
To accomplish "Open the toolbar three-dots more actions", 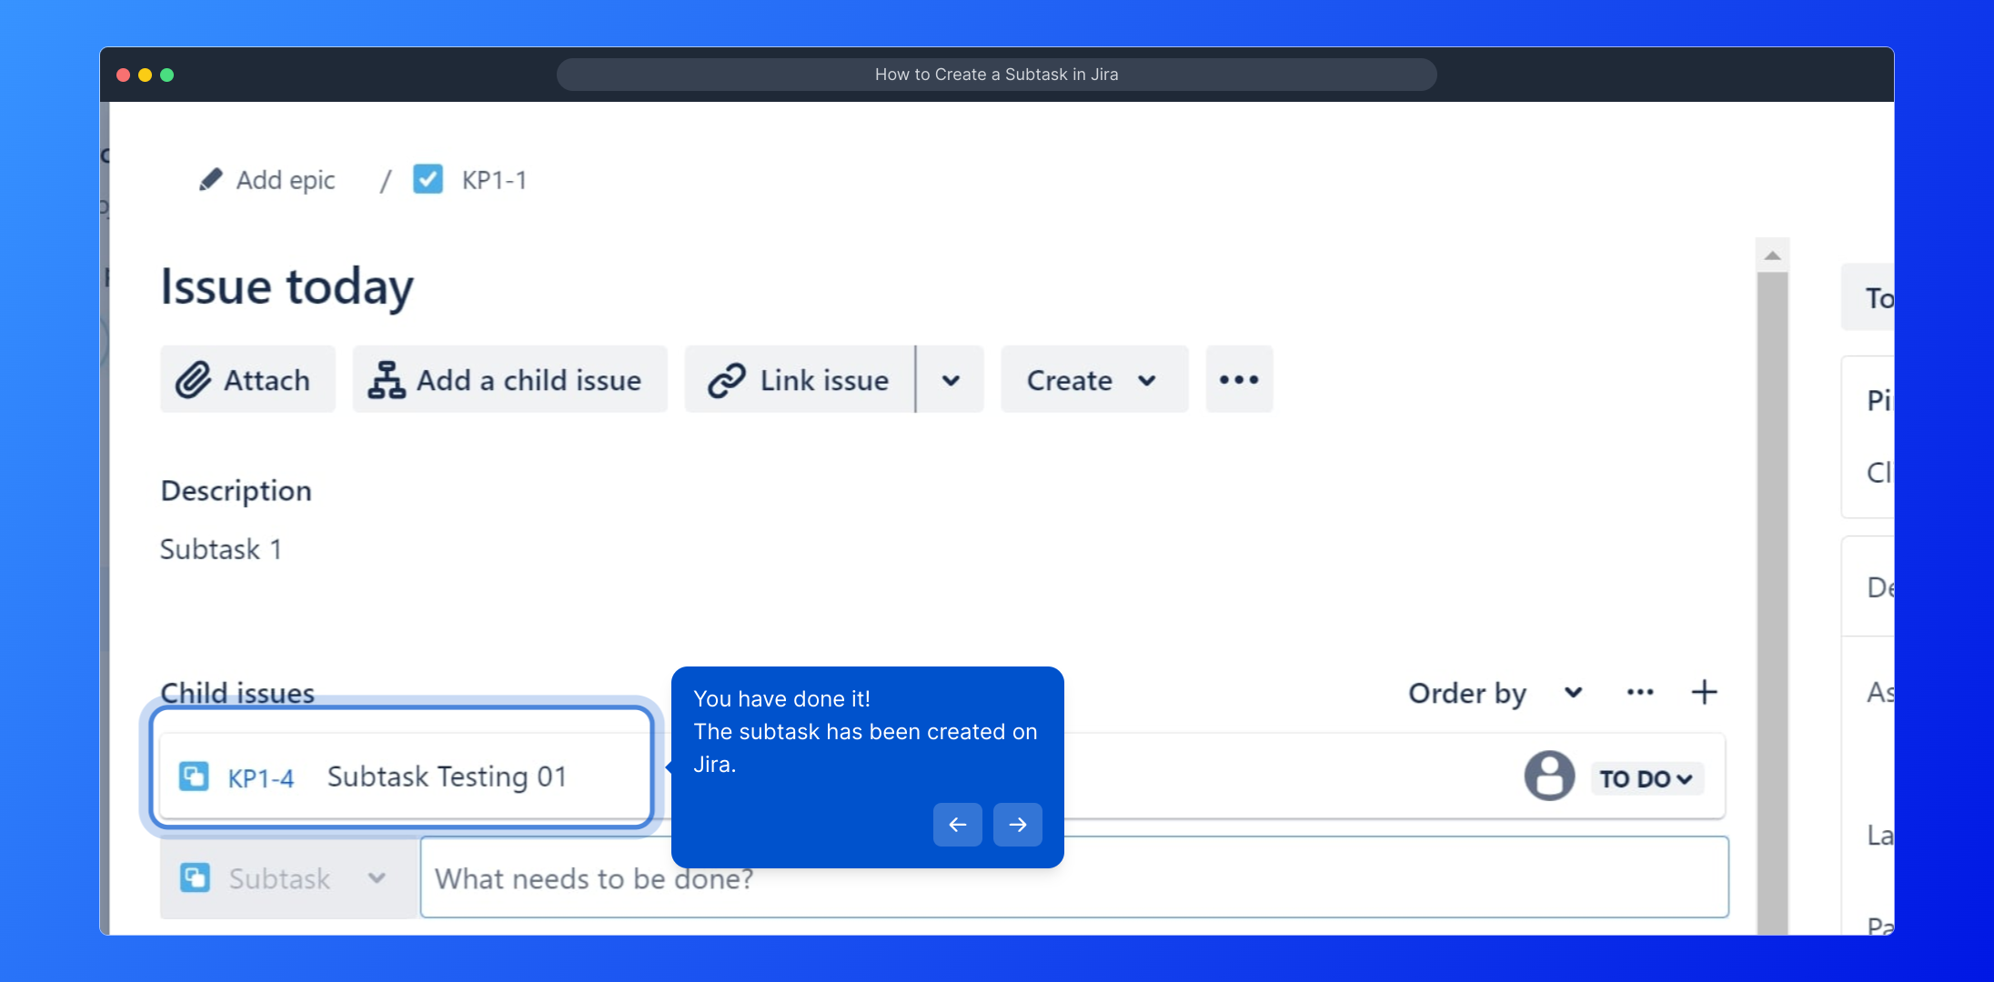I will [1239, 380].
